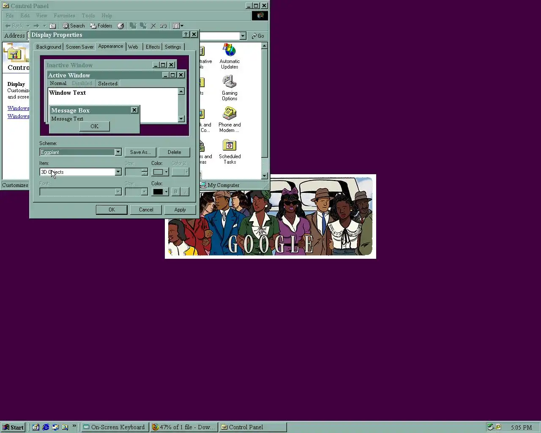The height and width of the screenshot is (433, 541).
Task: Click Save As button for scheme
Action: (140, 152)
